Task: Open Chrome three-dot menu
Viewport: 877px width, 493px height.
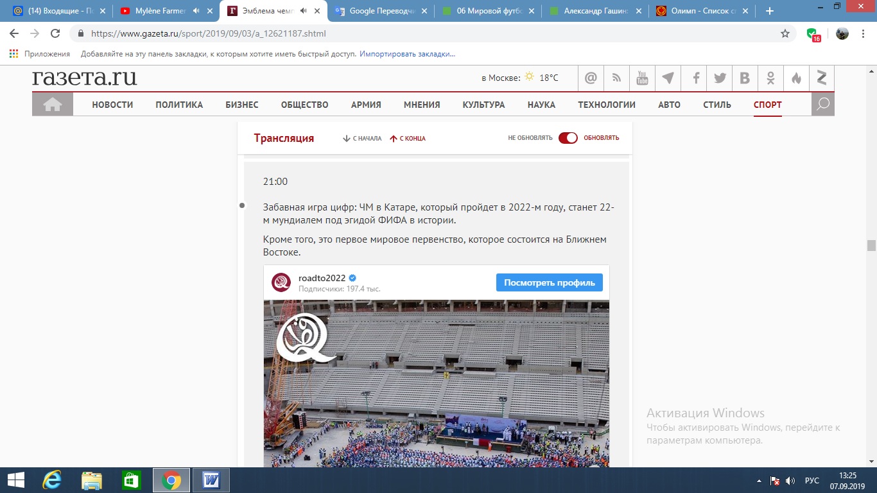Action: point(864,33)
